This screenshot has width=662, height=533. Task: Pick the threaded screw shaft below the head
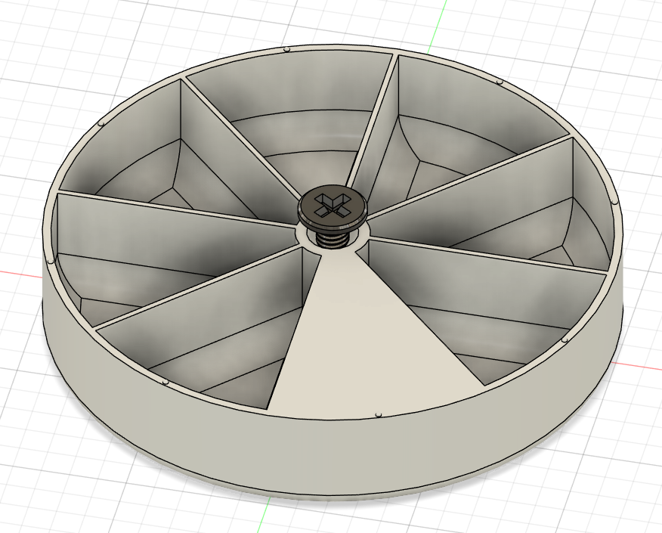click(333, 240)
